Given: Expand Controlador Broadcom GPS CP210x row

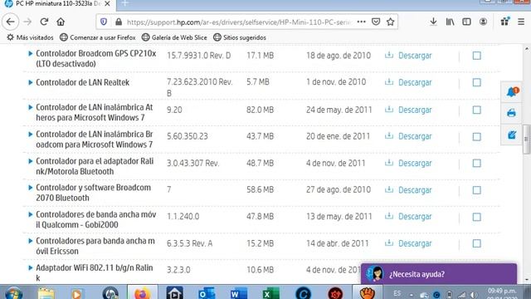Looking at the screenshot, I should pyautogui.click(x=30, y=53).
